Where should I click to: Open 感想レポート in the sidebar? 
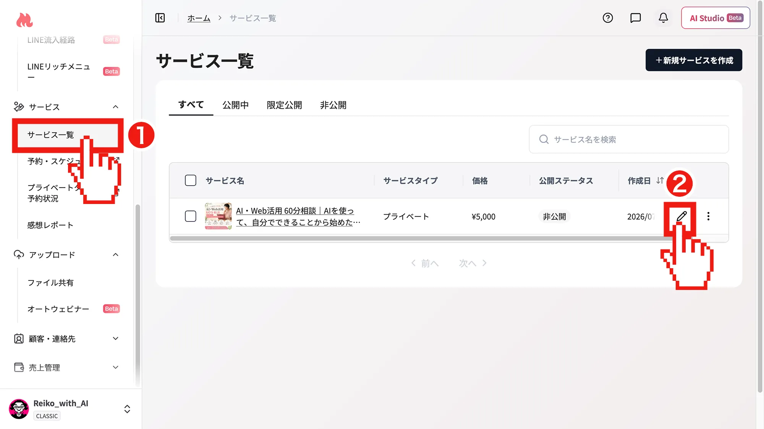coord(50,225)
